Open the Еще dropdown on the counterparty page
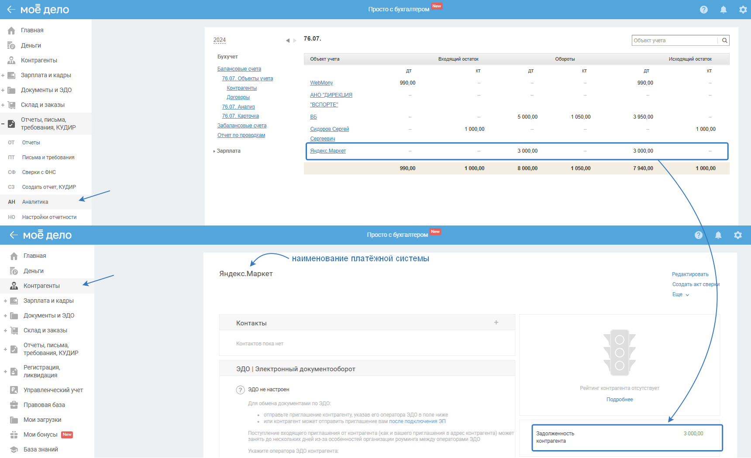 point(681,294)
